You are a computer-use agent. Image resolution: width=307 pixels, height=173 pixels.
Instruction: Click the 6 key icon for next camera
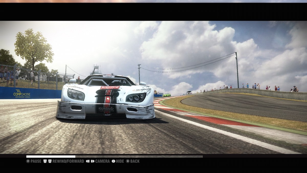[x=92, y=161]
